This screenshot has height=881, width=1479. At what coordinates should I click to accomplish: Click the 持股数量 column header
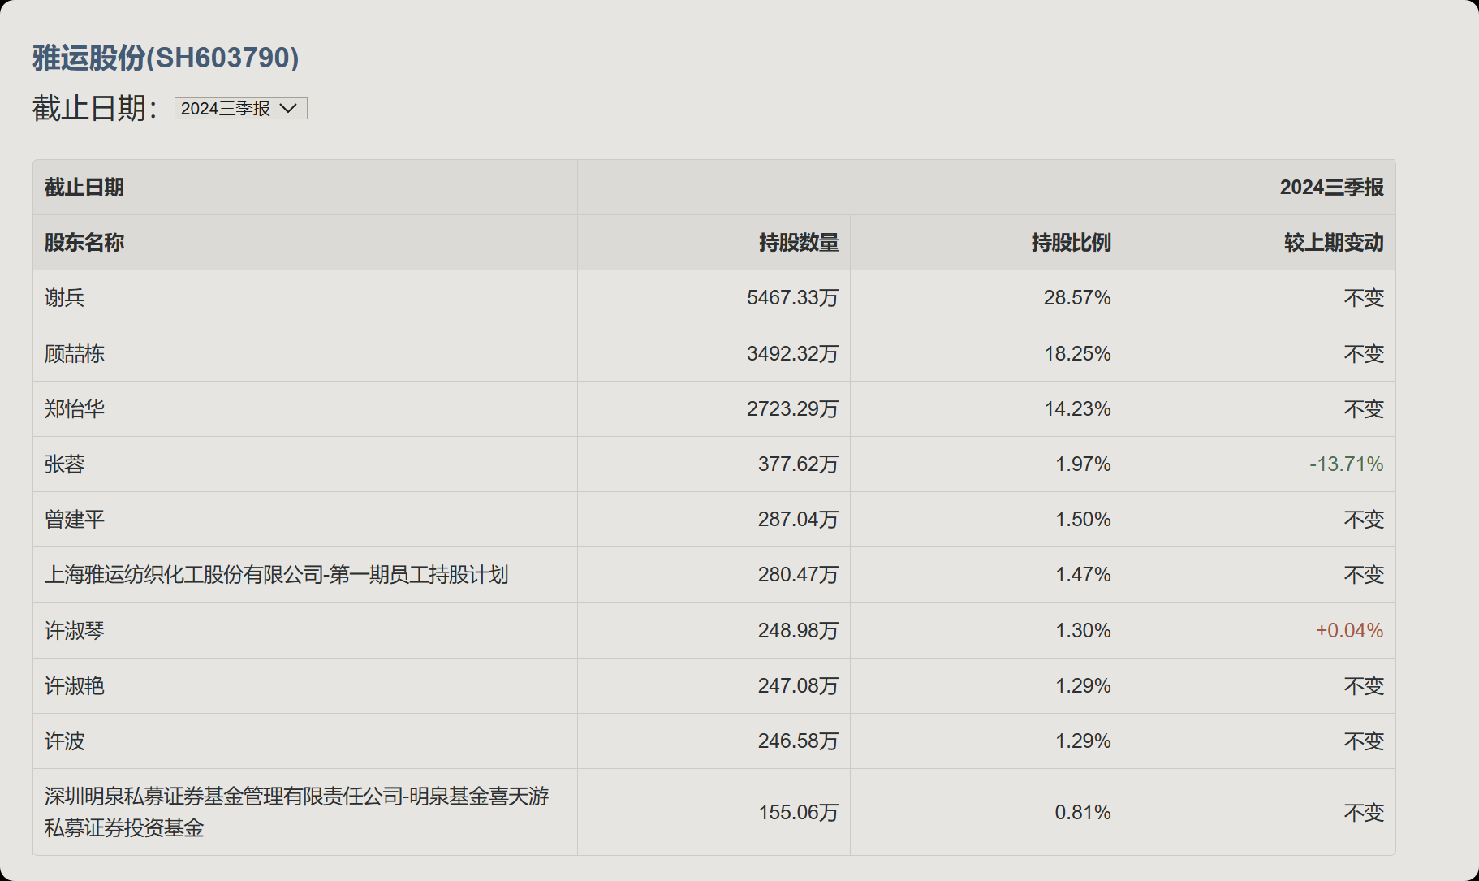click(x=799, y=243)
